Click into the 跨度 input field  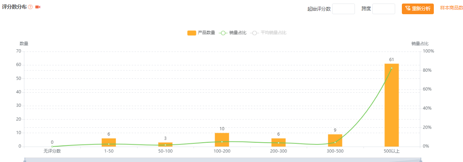click(383, 9)
